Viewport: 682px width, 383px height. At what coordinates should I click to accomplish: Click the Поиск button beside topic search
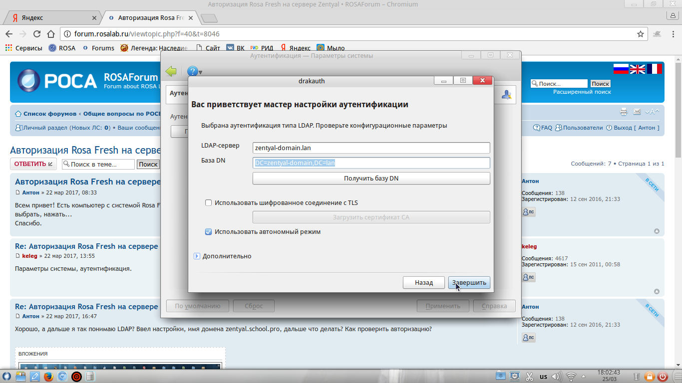coord(148,164)
